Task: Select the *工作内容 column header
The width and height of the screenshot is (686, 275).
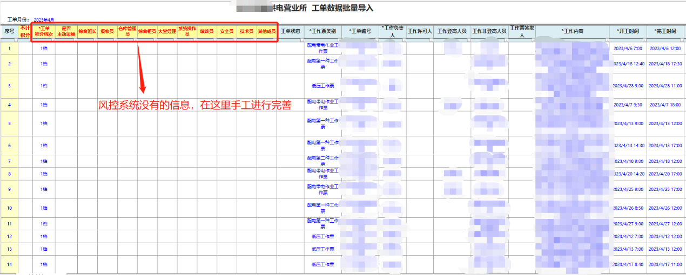Action: (x=572, y=31)
